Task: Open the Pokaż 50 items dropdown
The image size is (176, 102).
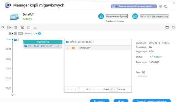Action: (x=113, y=89)
